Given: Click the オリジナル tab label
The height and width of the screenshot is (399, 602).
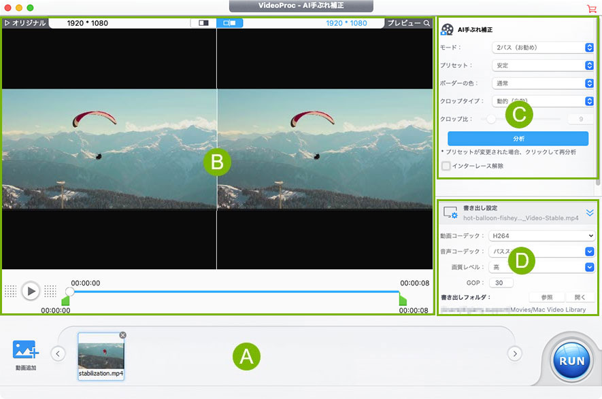Looking at the screenshot, I should tap(24, 23).
